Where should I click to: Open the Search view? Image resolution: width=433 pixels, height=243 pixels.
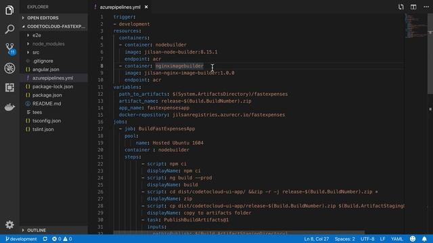click(x=9, y=29)
